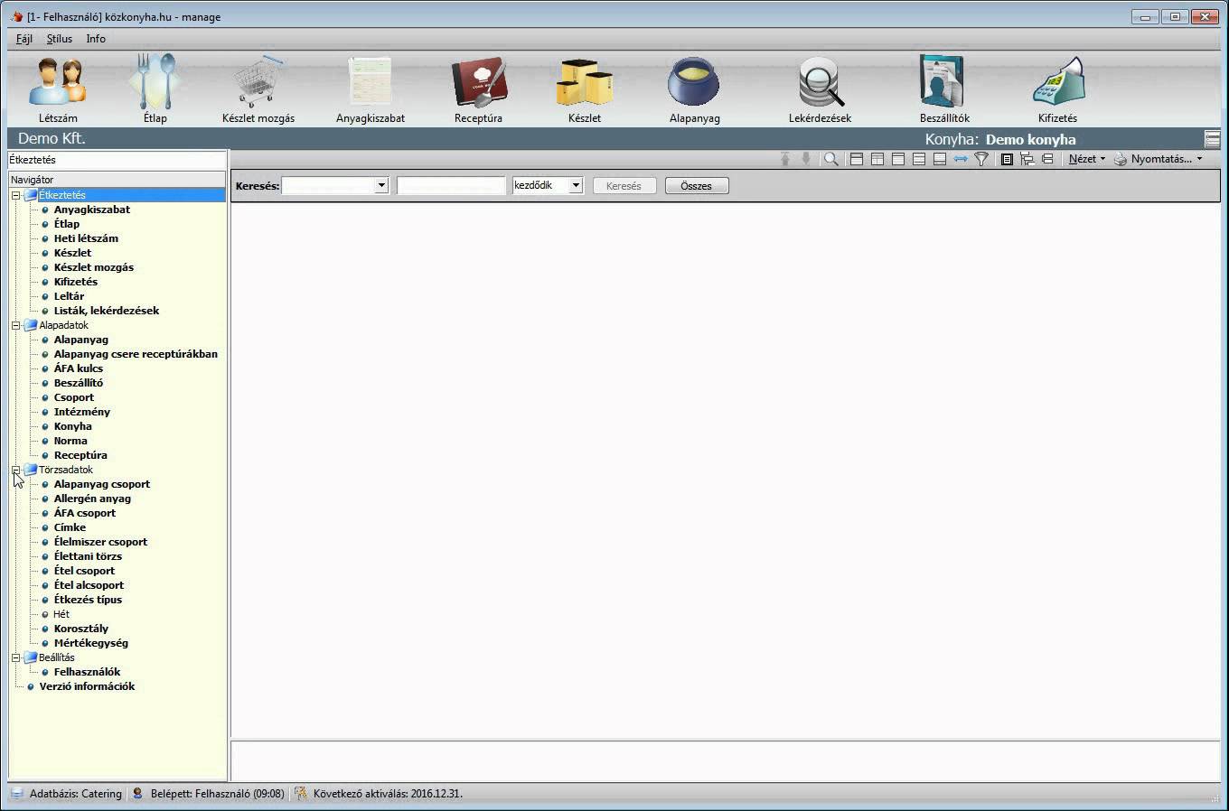
Task: Click the filter funnel toolbar icon
Action: (x=981, y=159)
